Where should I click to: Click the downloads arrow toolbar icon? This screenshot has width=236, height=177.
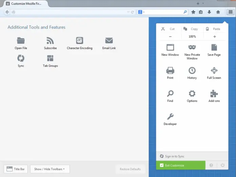tap(209, 12)
